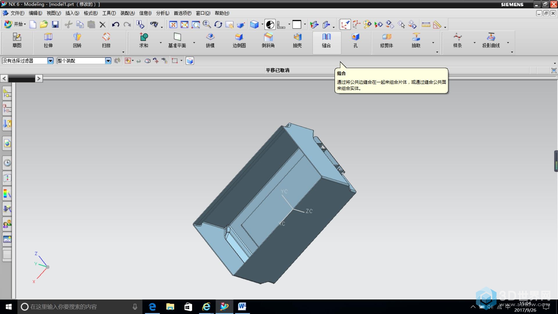Expand the 基准平面 dropdown arrow
Viewport: 558px width, 314px height.
(194, 43)
